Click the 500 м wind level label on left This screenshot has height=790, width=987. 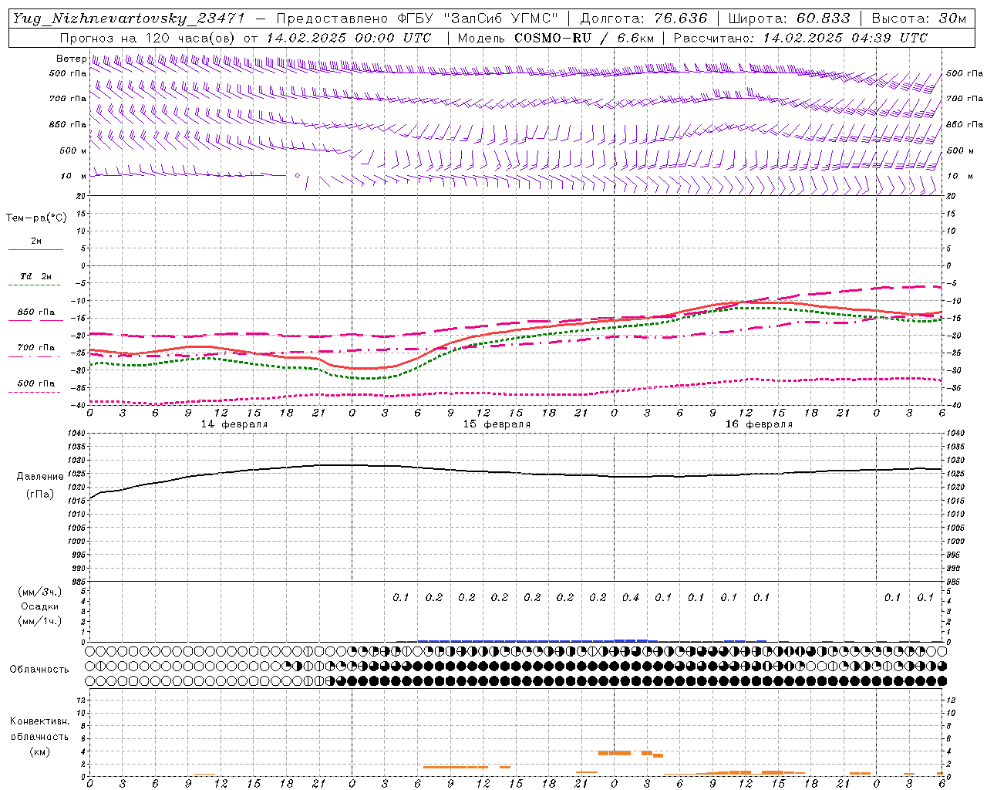[x=73, y=150]
